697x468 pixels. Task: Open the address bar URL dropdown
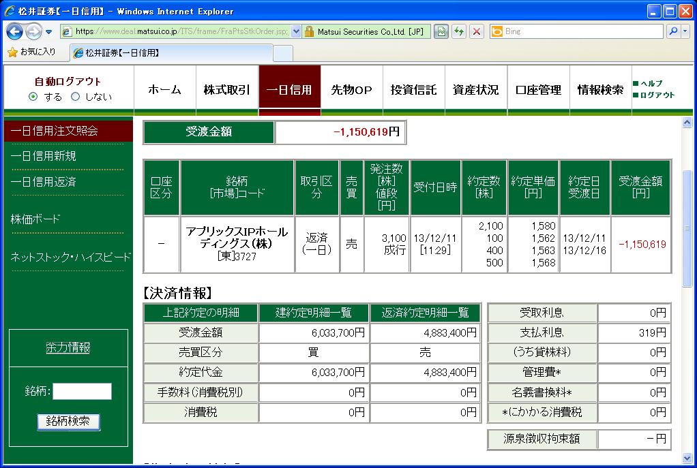296,31
